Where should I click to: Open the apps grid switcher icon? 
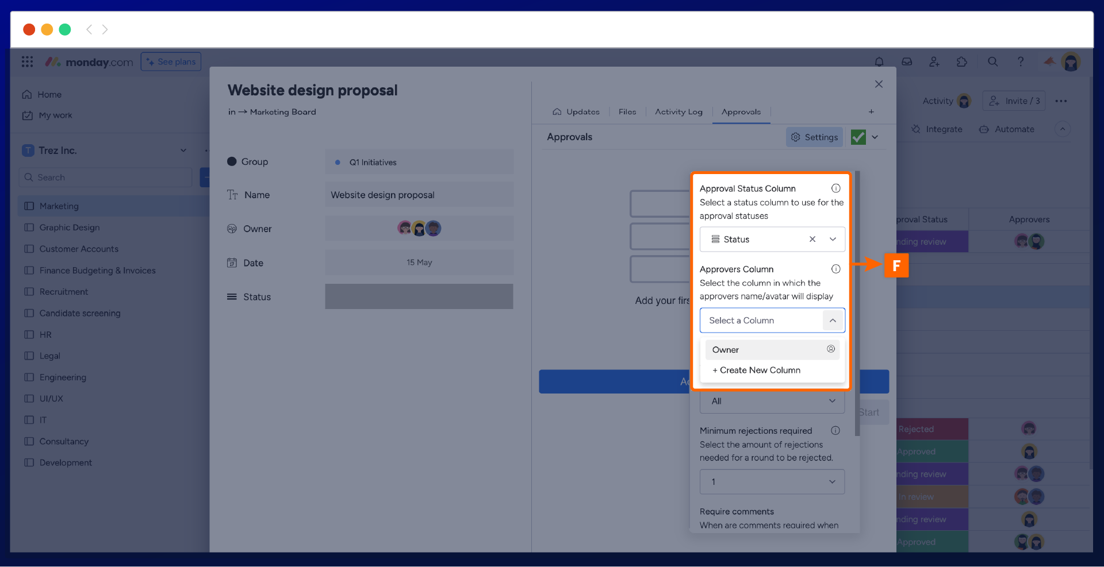coord(27,61)
